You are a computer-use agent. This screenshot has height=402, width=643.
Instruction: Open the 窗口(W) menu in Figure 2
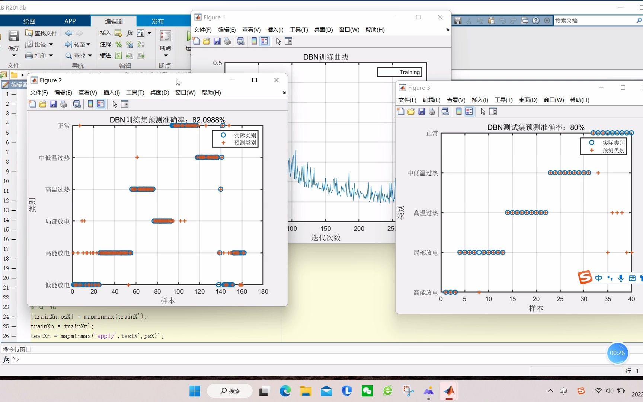tap(185, 93)
